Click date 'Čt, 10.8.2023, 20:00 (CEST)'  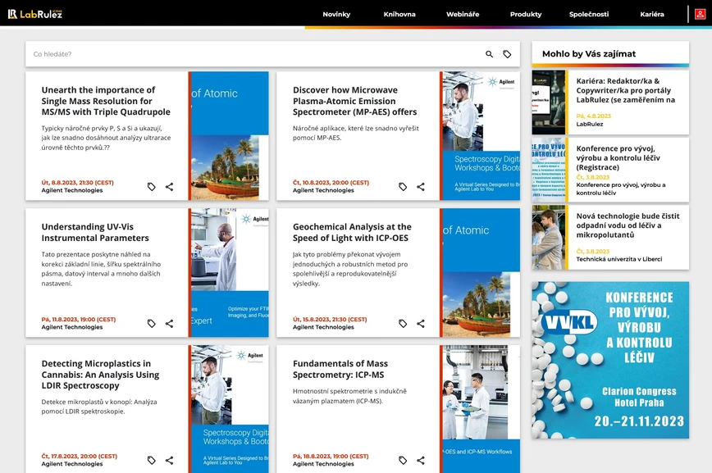click(331, 183)
